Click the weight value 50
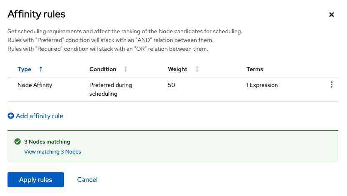 172,85
